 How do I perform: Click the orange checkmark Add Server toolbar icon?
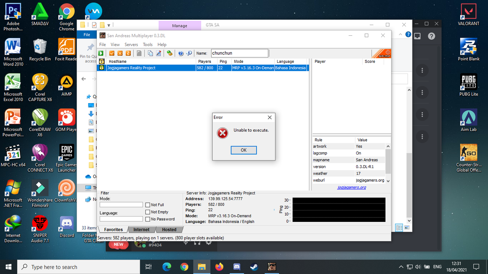click(112, 53)
